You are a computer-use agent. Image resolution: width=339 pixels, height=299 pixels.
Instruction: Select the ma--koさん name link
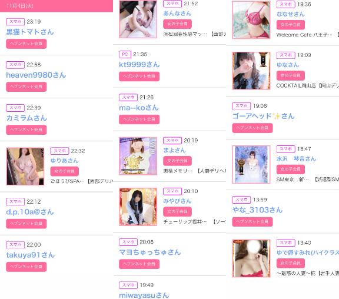tap(139, 108)
